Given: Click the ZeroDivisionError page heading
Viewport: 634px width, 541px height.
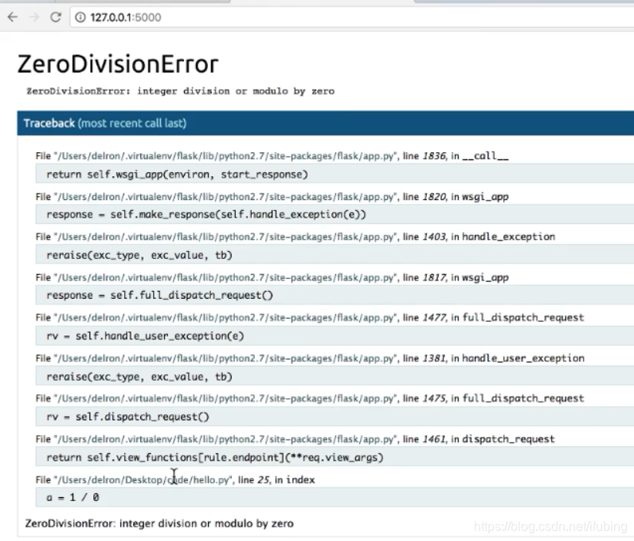Looking at the screenshot, I should tap(118, 64).
